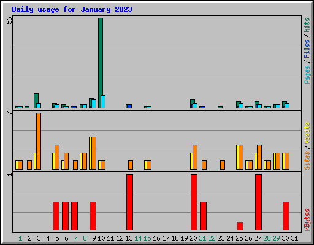Image resolution: width=314 pixels, height=245 pixels.
Task: Click the chart title Daily usage for January 2023
Action: 72,9
